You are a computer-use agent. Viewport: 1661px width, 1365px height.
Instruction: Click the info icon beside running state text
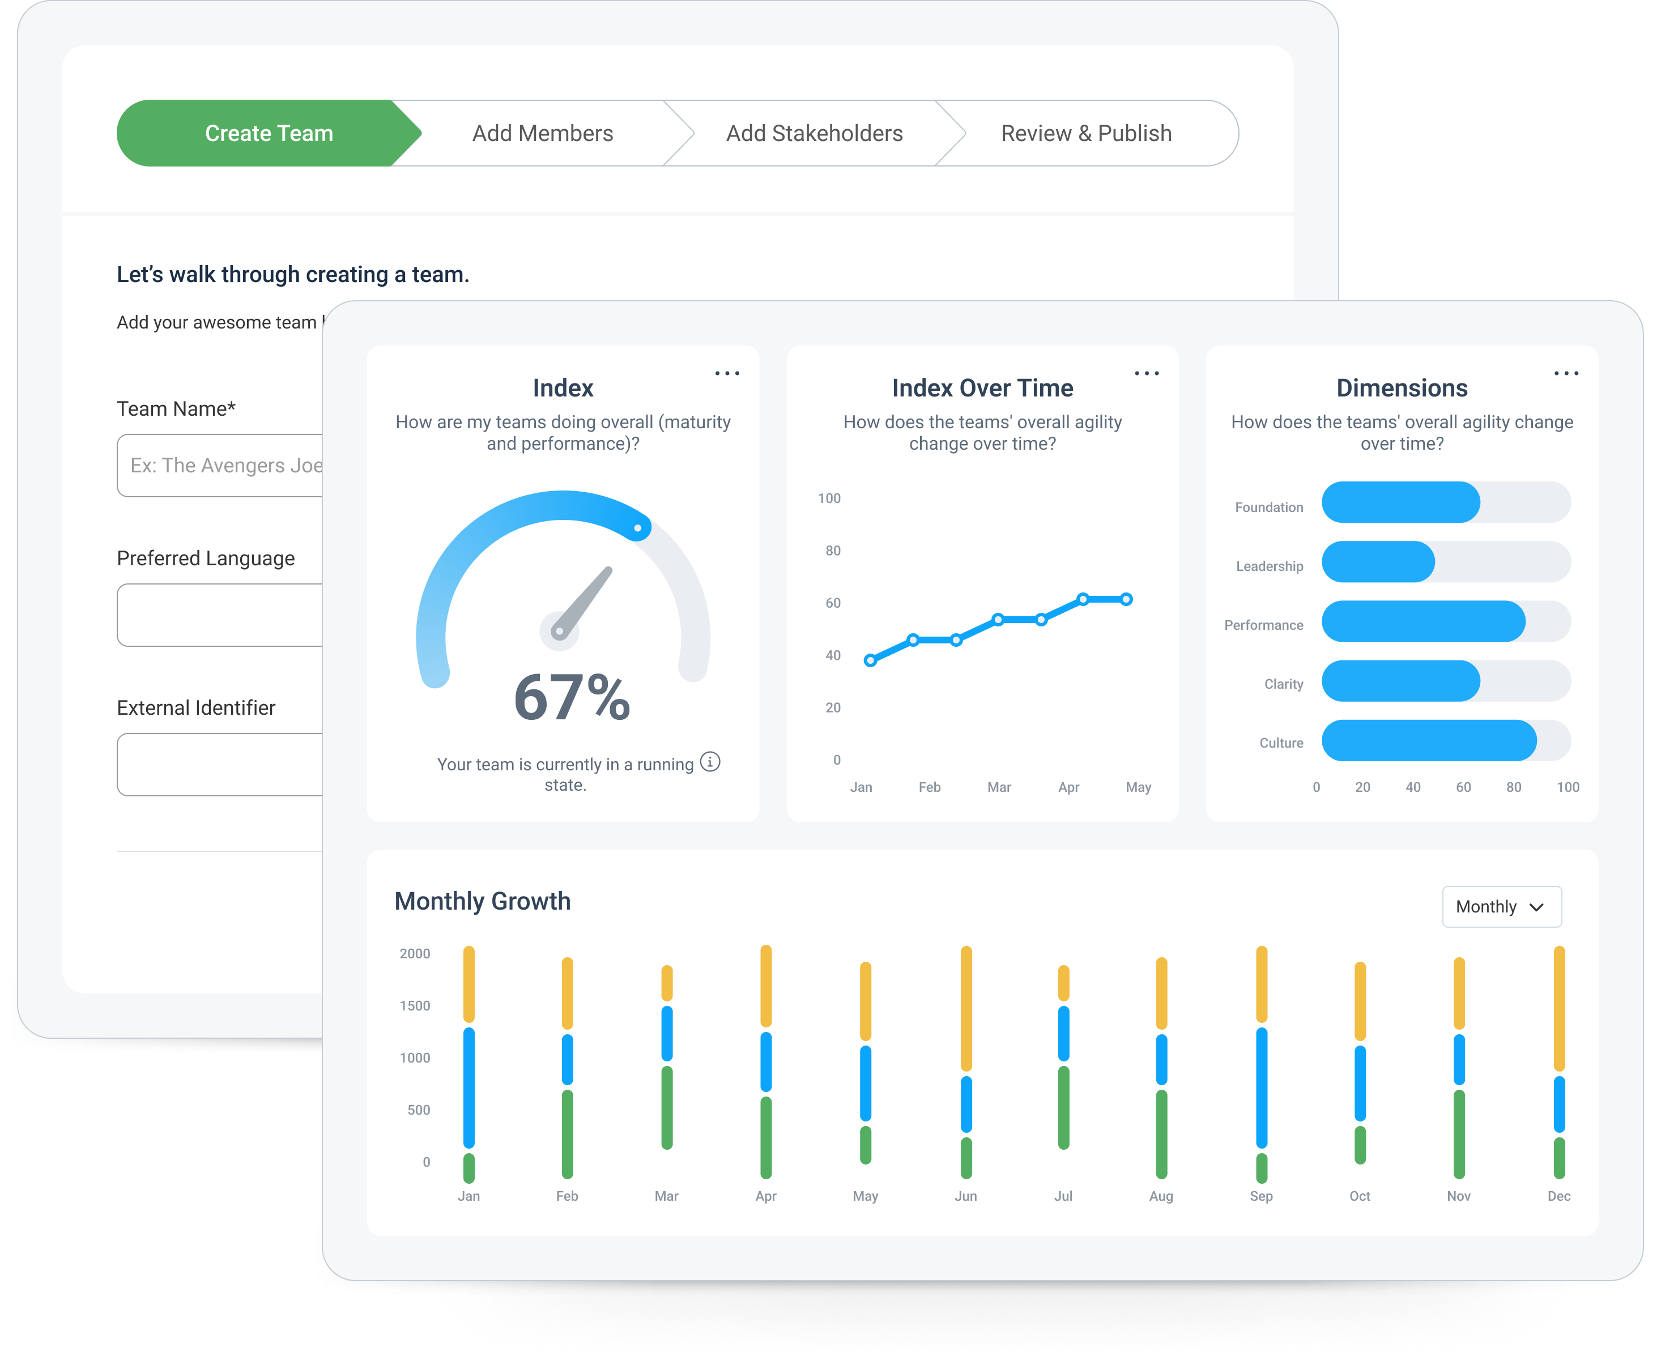click(x=710, y=762)
